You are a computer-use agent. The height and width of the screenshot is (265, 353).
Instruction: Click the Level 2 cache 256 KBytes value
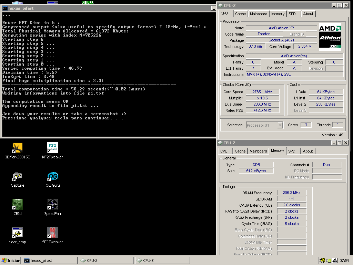[326, 104]
